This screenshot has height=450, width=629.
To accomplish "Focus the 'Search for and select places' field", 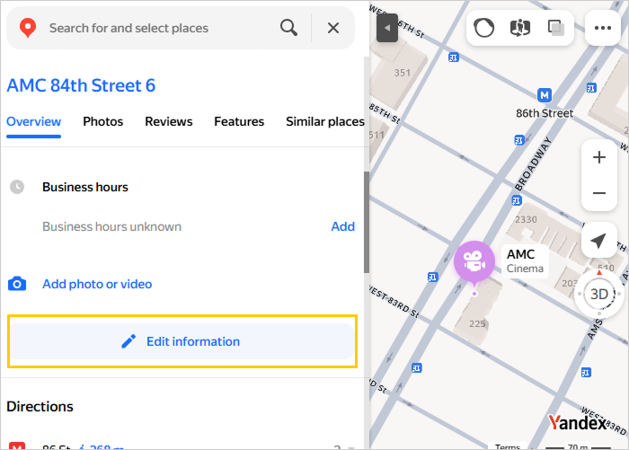I will coord(128,28).
